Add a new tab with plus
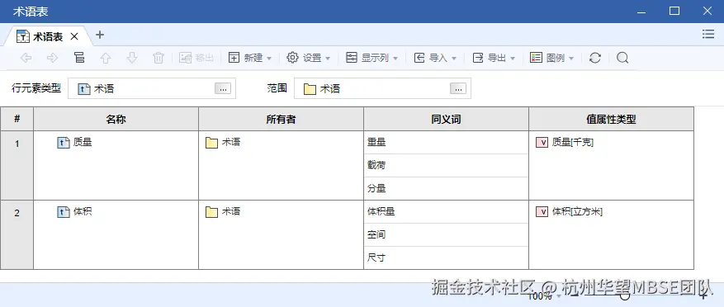The height and width of the screenshot is (307, 724). 100,35
